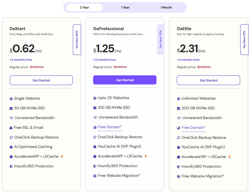
Task: Click refresh icon in DaStart OneClick Backup Restore
Action: pyautogui.click(x=11, y=137)
